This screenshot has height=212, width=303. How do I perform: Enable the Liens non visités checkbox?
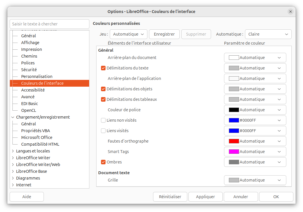point(103,120)
